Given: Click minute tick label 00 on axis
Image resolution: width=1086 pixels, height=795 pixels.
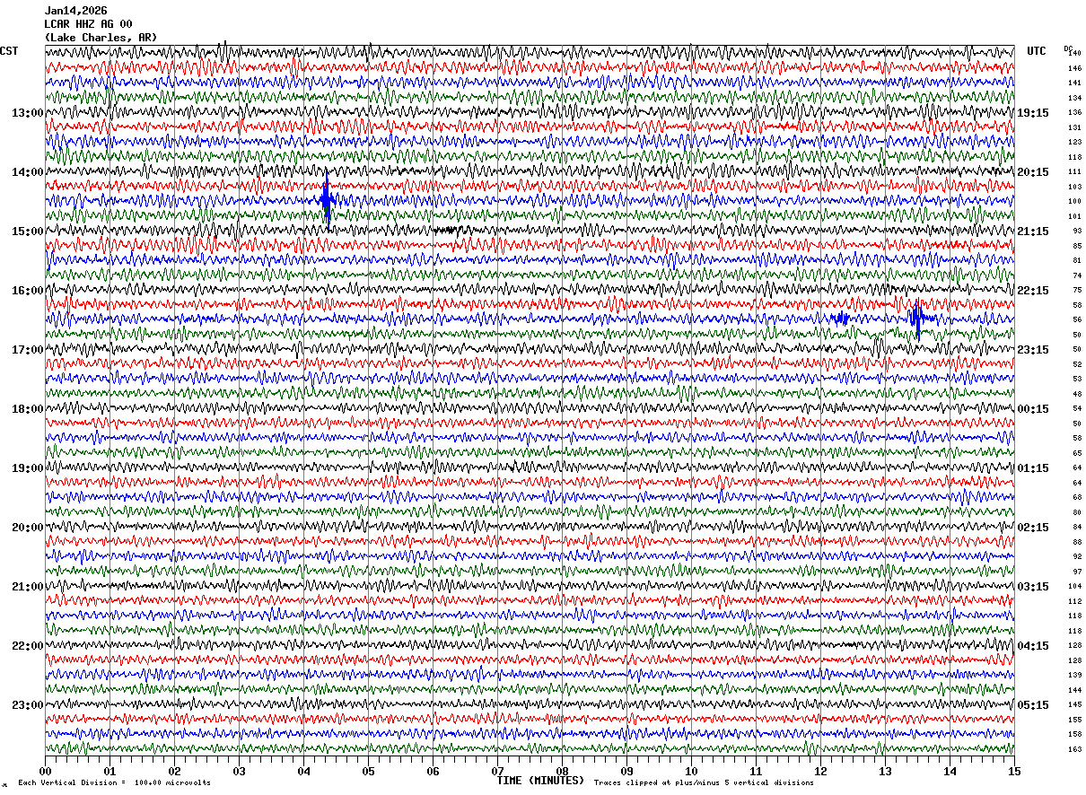Looking at the screenshot, I should [x=45, y=771].
